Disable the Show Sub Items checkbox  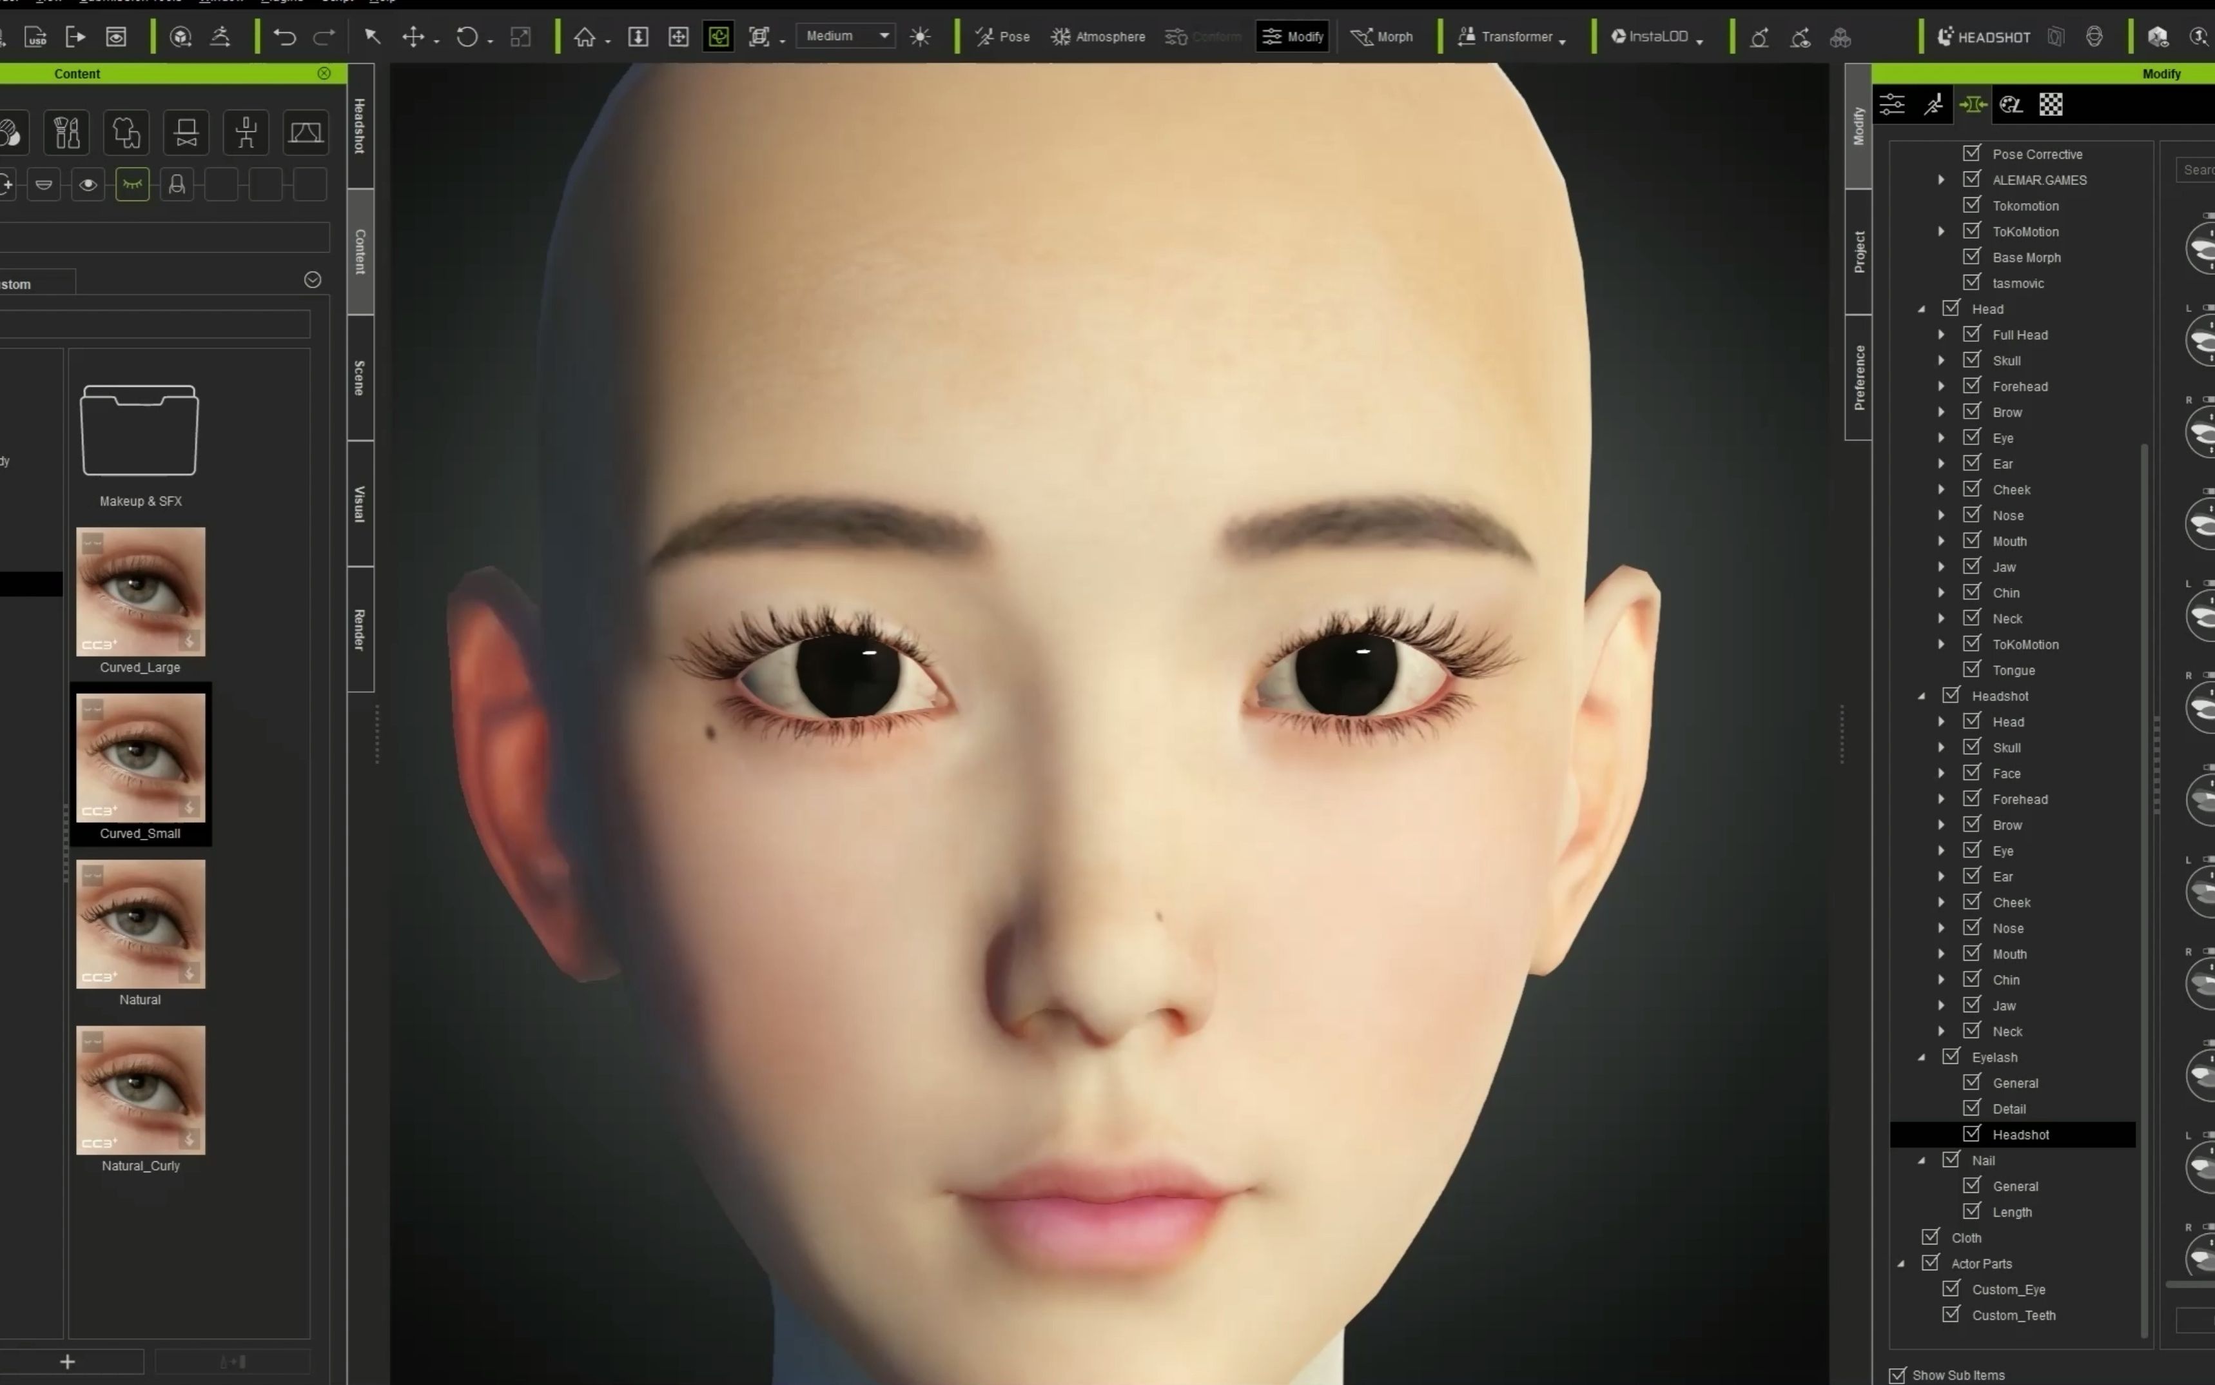[1897, 1375]
